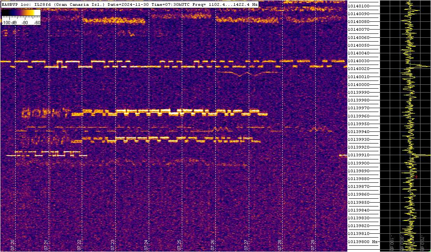Click the 07:28 time axis label
Image resolution: width=431 pixels, height=252 pixels.
(x=280, y=244)
